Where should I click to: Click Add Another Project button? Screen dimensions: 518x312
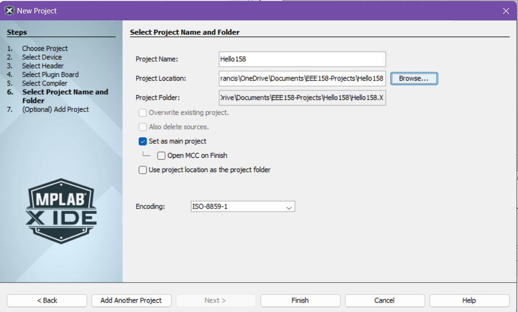[x=131, y=301]
